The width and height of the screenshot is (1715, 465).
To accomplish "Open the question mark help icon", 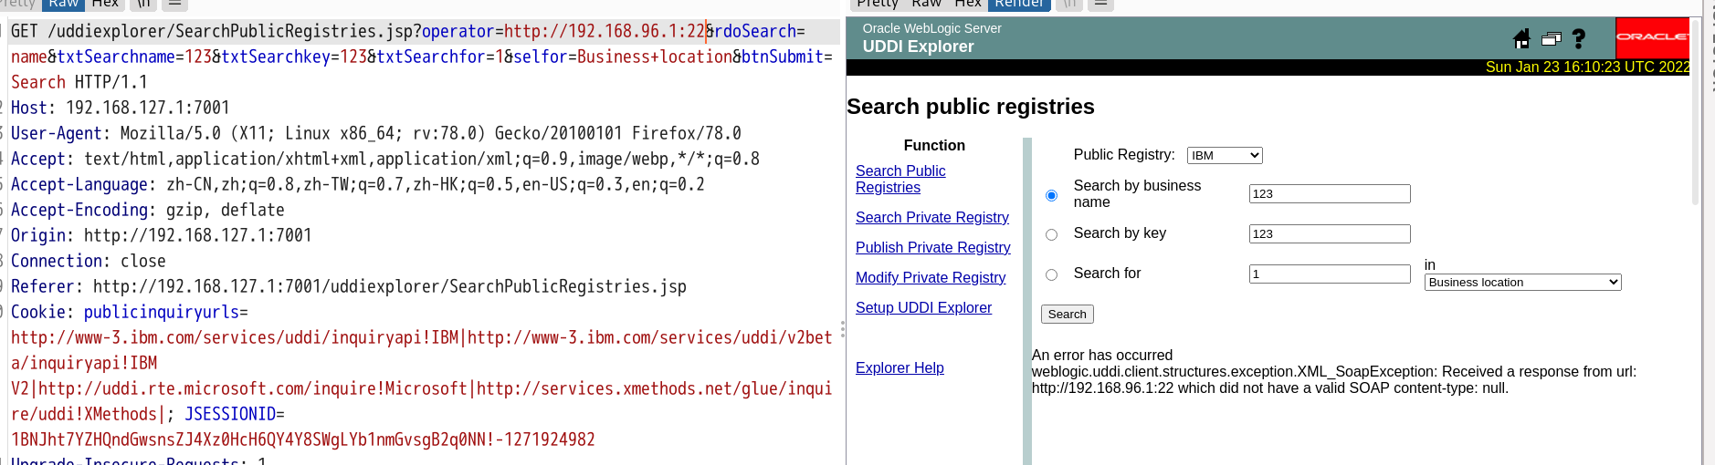I will [x=1579, y=38].
